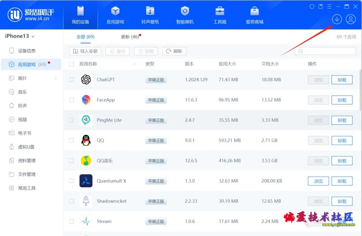Open the iPhone13 device dropdown

coord(20,36)
